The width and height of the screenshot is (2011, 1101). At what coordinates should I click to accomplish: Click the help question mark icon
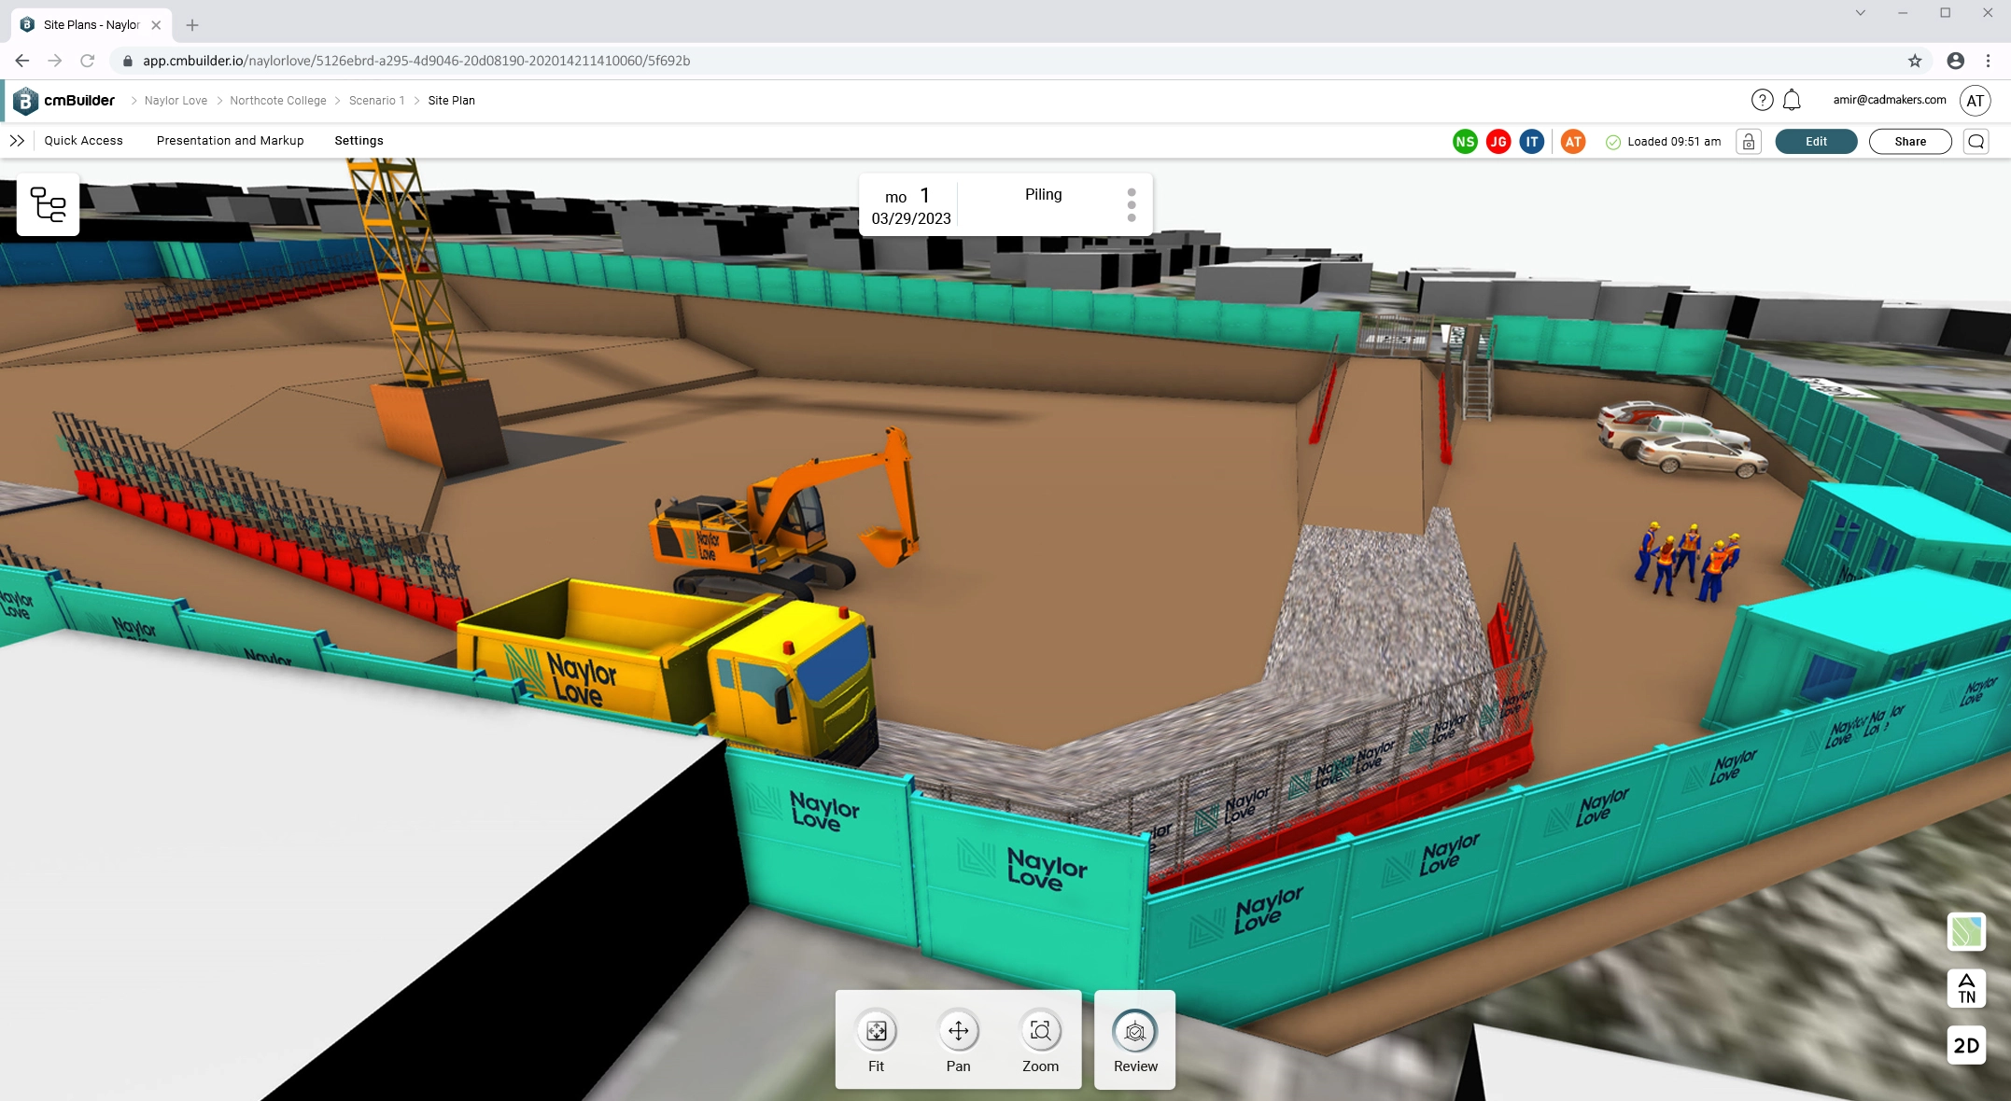pos(1762,100)
